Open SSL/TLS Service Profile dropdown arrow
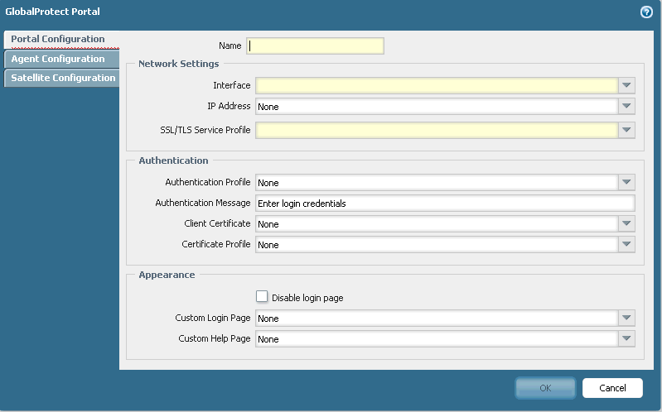The width and height of the screenshot is (662, 412). click(626, 130)
